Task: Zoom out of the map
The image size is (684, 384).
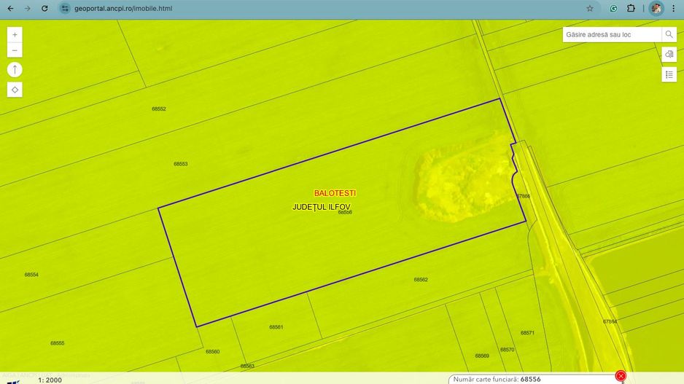Action: pyautogui.click(x=15, y=51)
